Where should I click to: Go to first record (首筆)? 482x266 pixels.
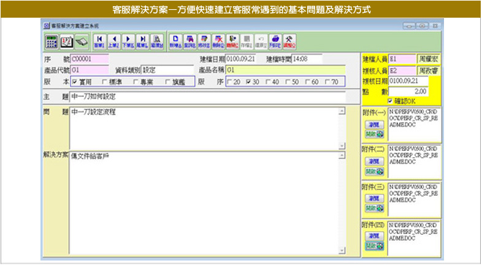pyautogui.click(x=99, y=41)
